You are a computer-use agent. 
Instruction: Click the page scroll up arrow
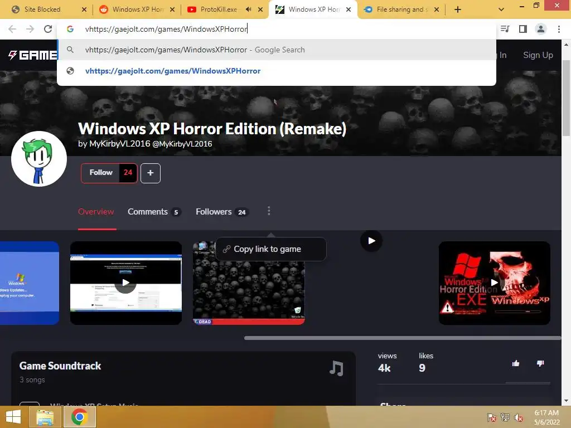566,45
